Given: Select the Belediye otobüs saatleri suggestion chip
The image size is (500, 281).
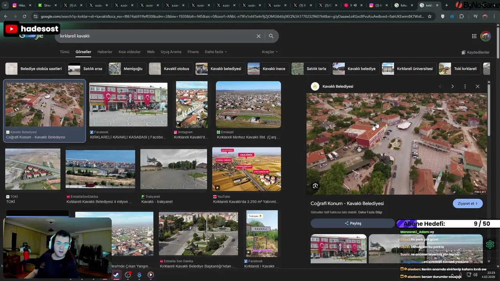Looking at the screenshot, I should (x=36, y=69).
